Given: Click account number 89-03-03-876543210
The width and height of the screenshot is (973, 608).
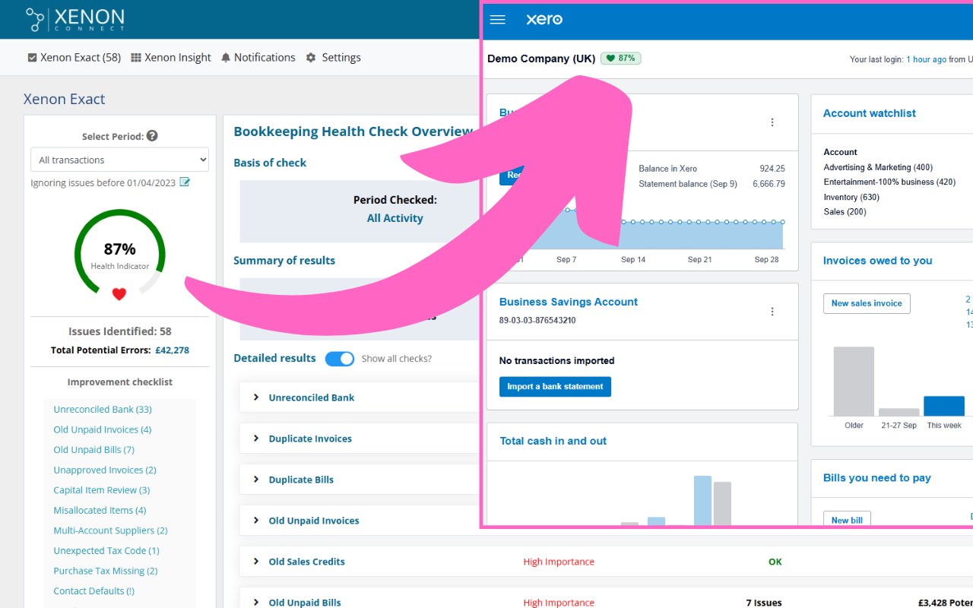Looking at the screenshot, I should pos(537,321).
